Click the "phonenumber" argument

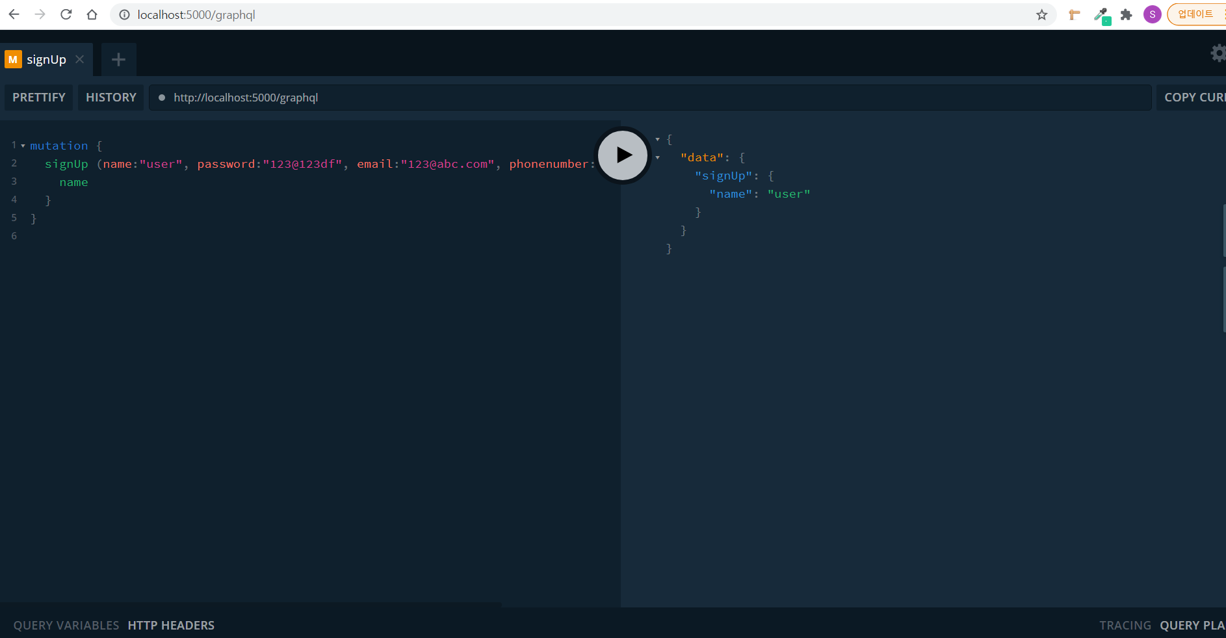(549, 164)
